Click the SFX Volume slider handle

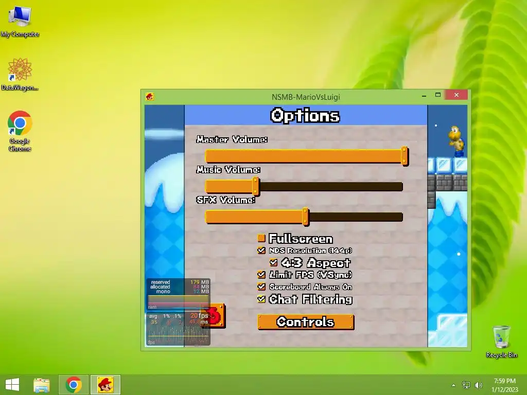[x=306, y=217]
